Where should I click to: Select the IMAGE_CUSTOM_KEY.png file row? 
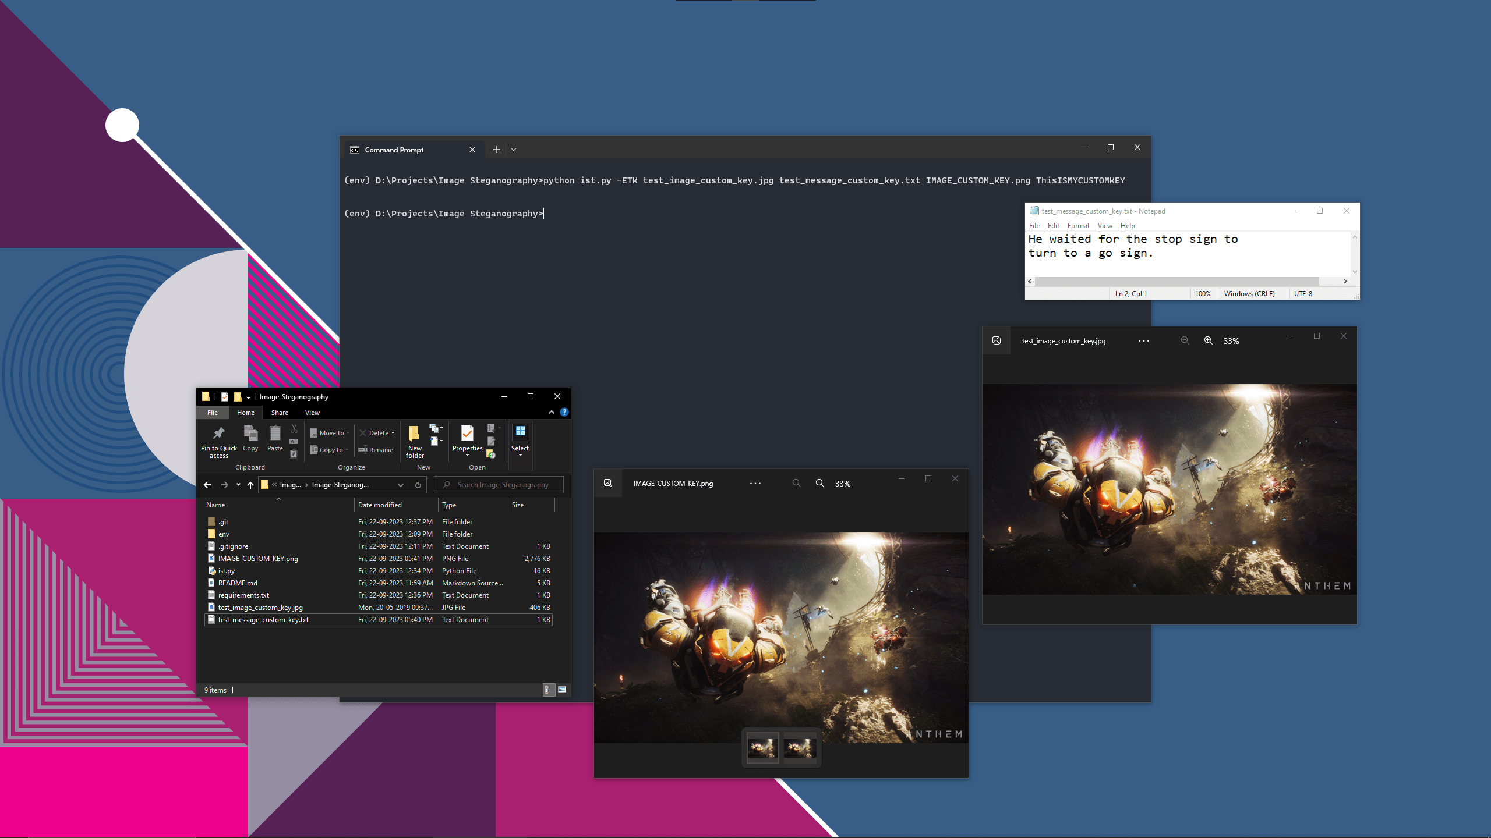(379, 559)
